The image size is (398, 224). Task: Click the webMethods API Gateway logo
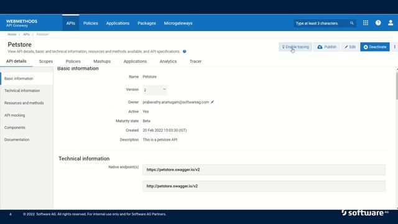(22, 23)
